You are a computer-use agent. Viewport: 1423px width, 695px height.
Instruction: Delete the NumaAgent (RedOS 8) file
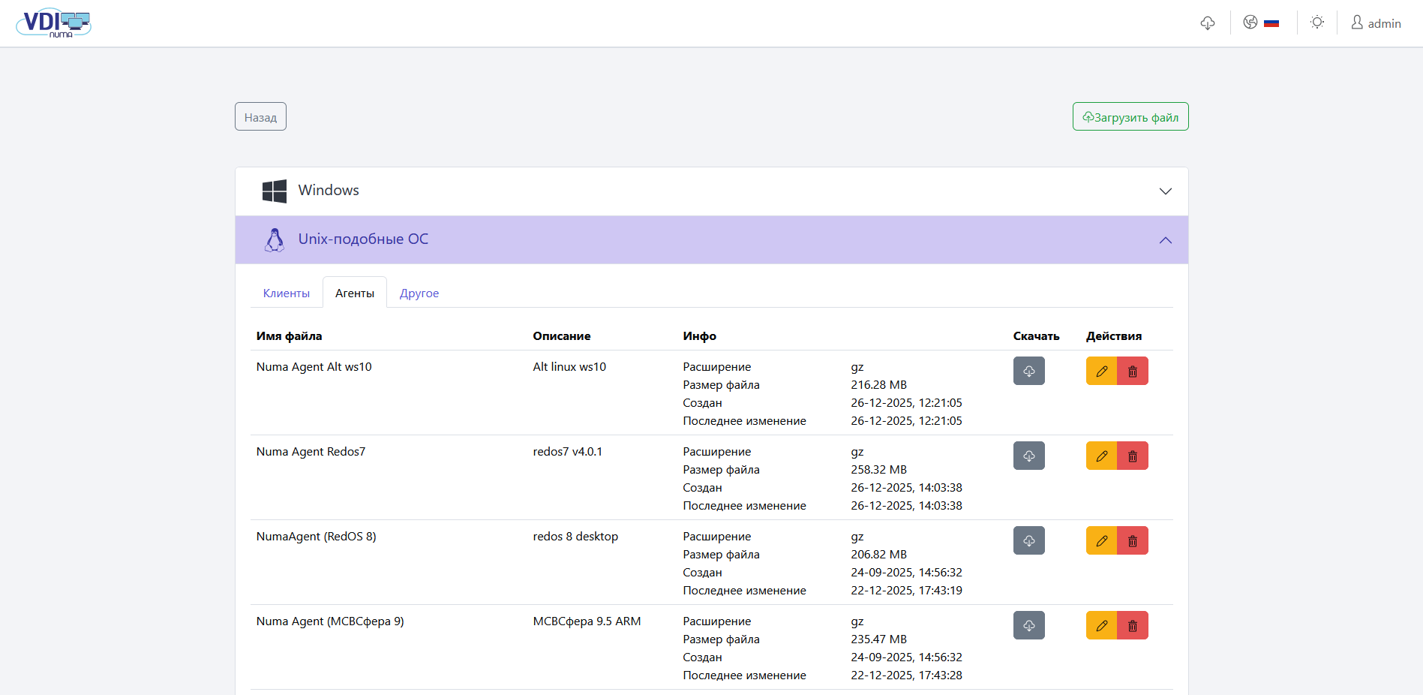tap(1133, 540)
